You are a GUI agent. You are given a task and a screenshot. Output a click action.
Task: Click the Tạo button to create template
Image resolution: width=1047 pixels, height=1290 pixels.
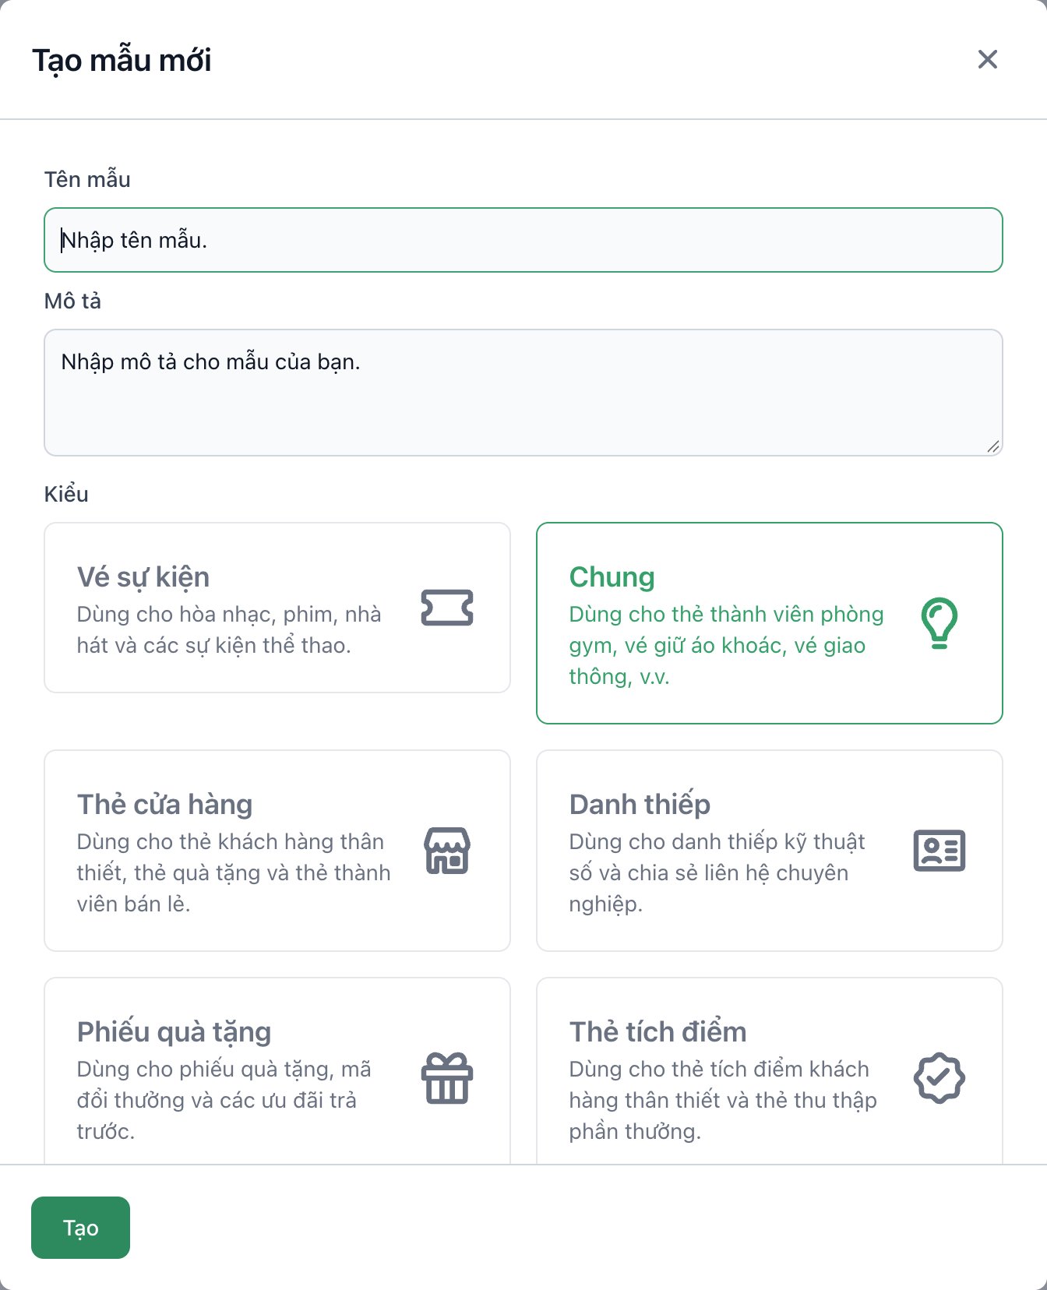(x=80, y=1228)
